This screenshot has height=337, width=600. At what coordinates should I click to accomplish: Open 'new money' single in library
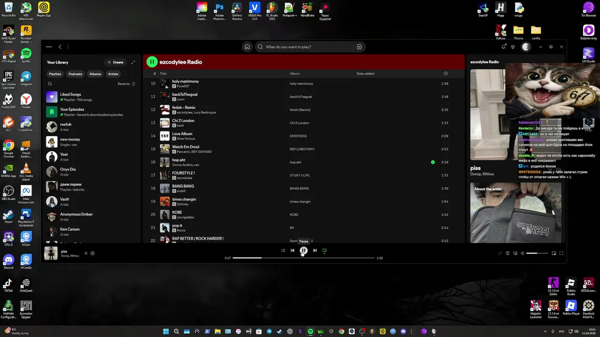coord(92,142)
